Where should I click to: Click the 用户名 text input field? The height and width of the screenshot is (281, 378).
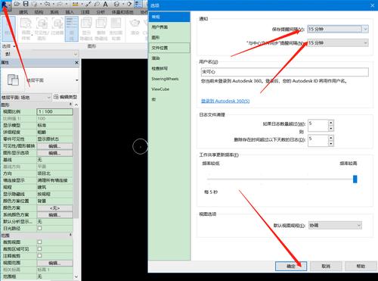[285, 72]
